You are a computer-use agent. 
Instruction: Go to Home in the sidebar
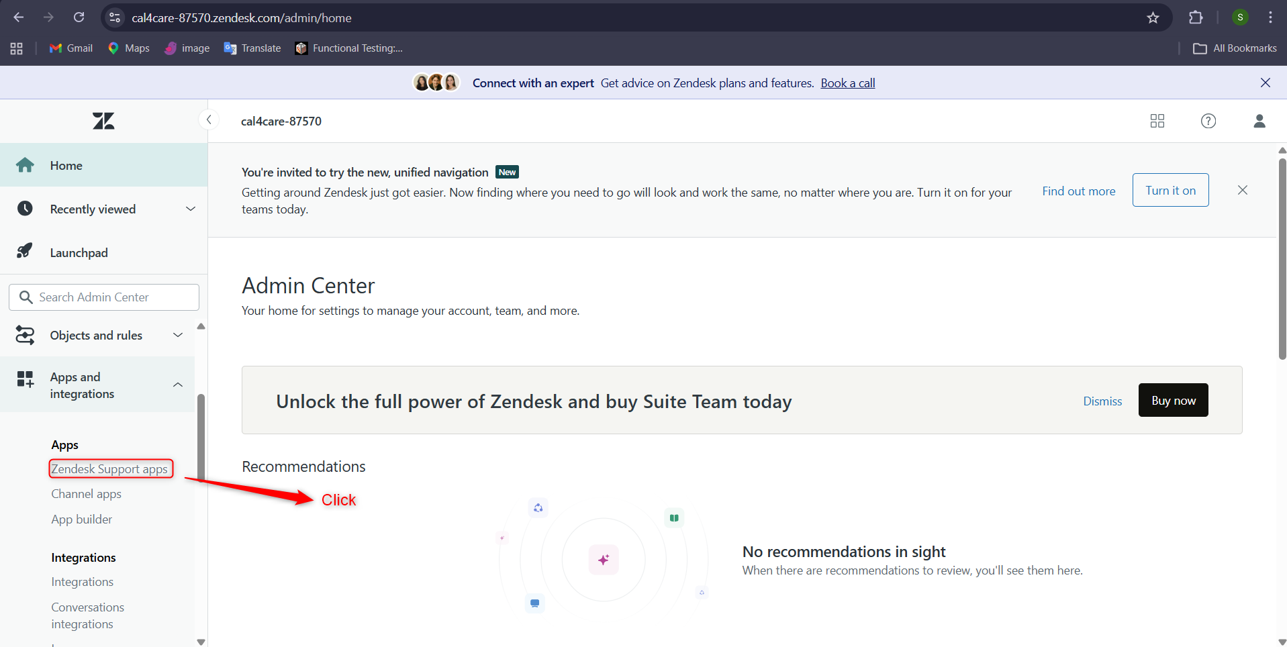pyautogui.click(x=103, y=165)
